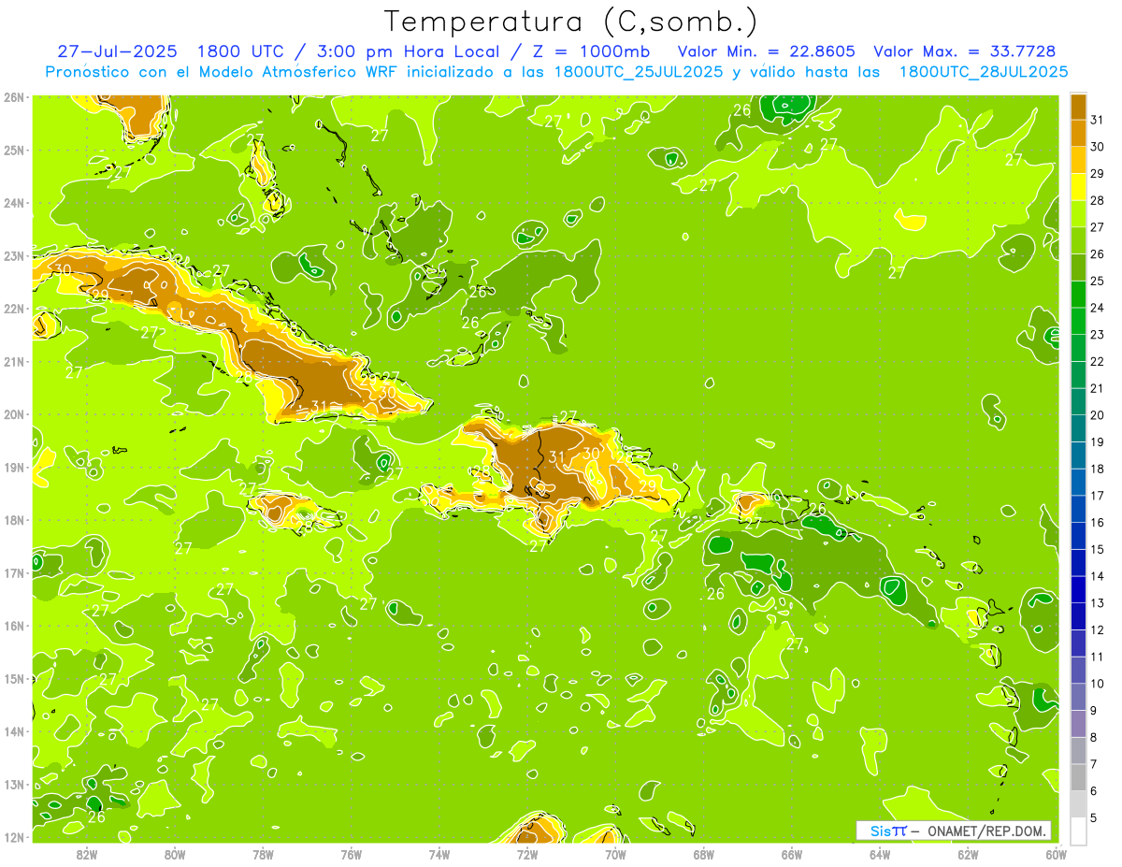Click the orange legend swatch between 30 and 31
Image resolution: width=1122 pixels, height=867 pixels.
click(1078, 133)
